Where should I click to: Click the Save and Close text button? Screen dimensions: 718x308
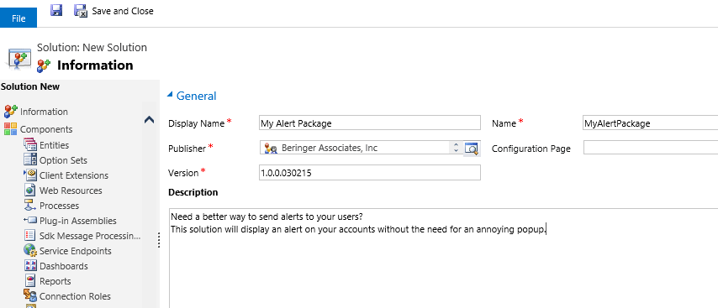coord(123,11)
